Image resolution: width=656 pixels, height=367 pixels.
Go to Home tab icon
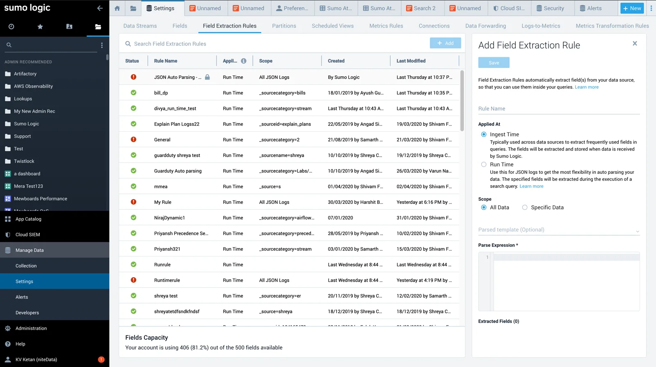(117, 8)
